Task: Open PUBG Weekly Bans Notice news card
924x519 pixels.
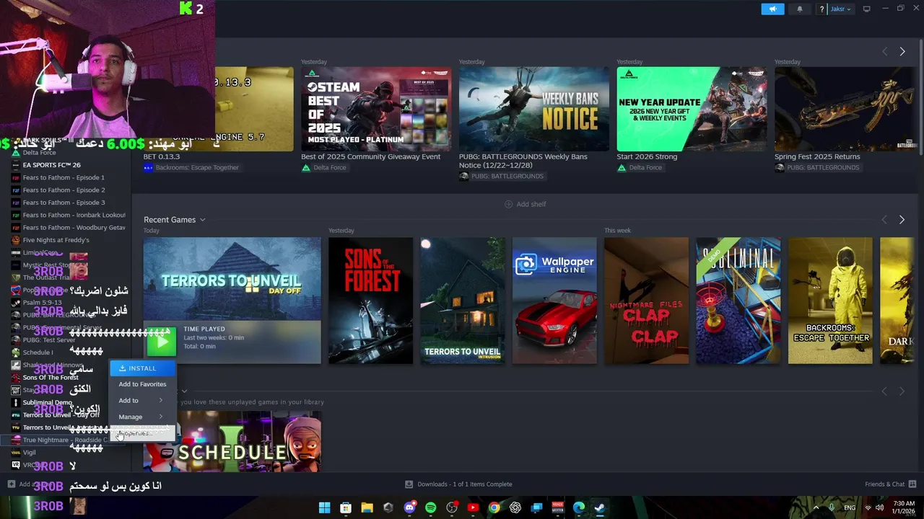Action: [x=533, y=109]
